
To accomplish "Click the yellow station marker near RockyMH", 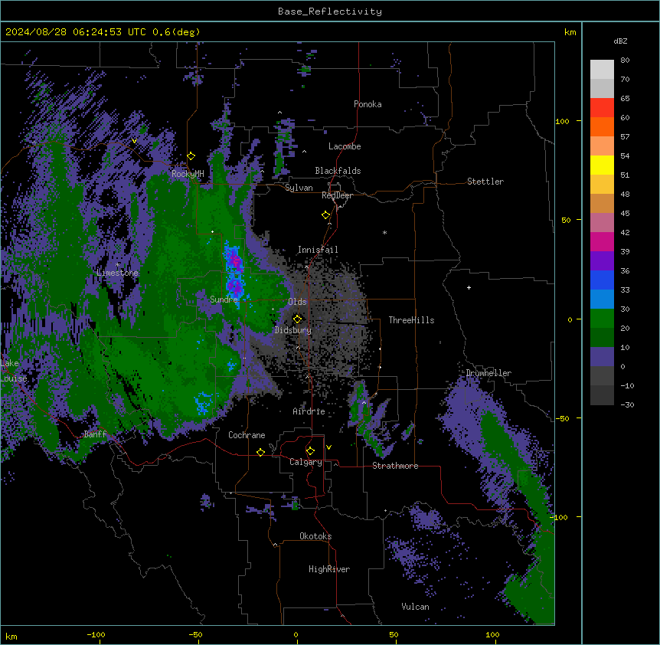I will click(191, 156).
